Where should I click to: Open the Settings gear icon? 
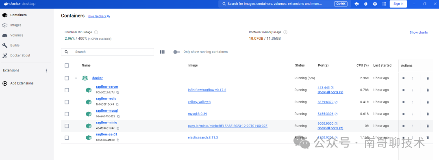[375, 4]
